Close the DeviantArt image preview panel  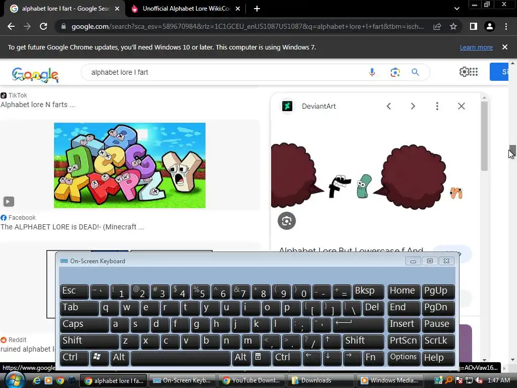(461, 106)
